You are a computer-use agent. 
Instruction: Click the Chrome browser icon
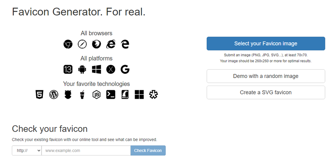point(68,44)
